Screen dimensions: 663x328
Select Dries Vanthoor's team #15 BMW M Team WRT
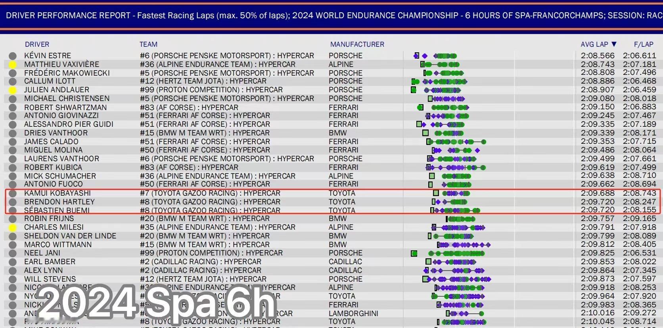[x=205, y=133]
